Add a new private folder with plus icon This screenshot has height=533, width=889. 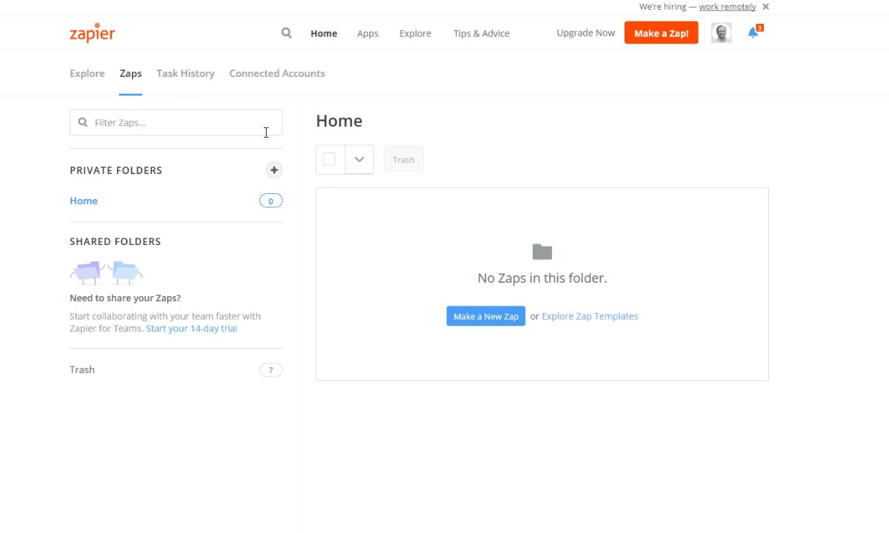click(274, 170)
